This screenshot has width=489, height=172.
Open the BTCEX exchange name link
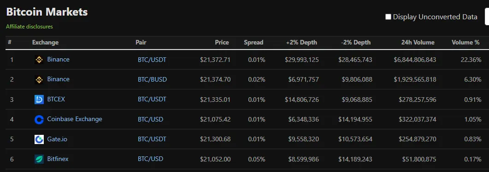click(x=56, y=100)
